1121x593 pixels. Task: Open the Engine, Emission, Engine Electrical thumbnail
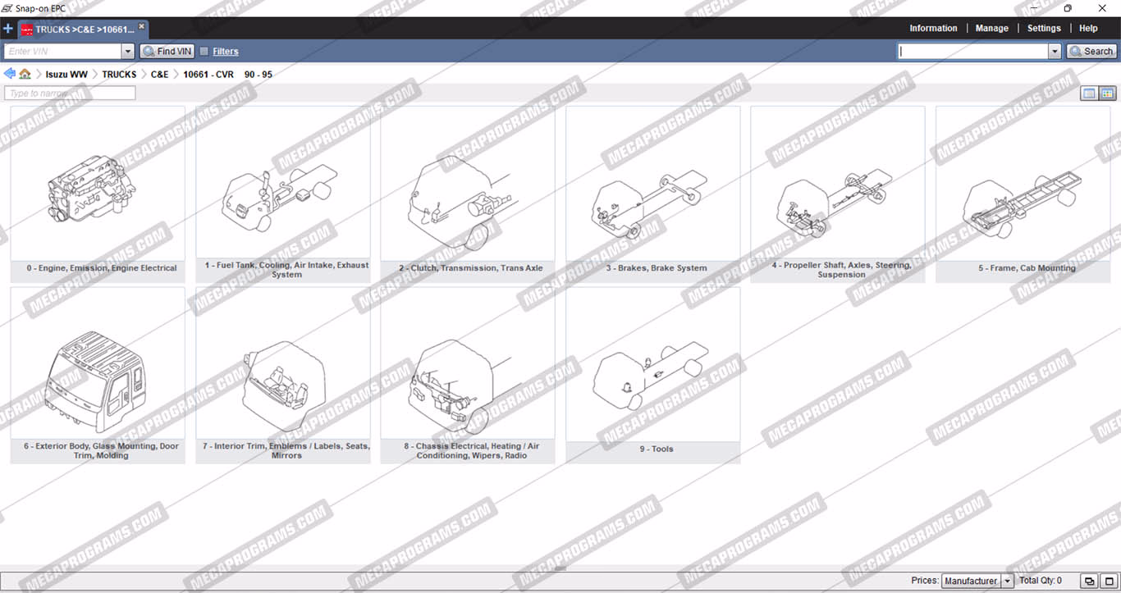tap(98, 194)
